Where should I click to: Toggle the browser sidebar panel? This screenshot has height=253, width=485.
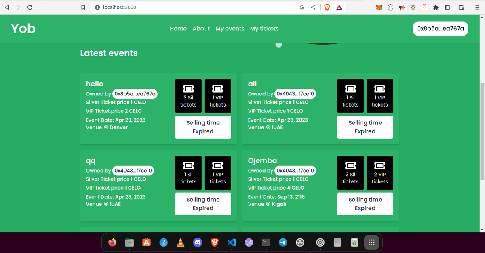pyautogui.click(x=447, y=7)
